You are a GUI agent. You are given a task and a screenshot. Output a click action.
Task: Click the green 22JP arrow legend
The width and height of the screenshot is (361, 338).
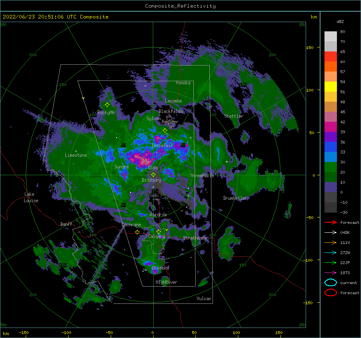click(x=331, y=262)
